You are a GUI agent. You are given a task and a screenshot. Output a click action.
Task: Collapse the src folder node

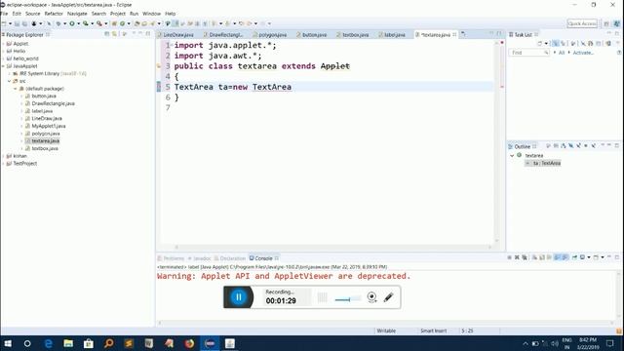point(10,81)
